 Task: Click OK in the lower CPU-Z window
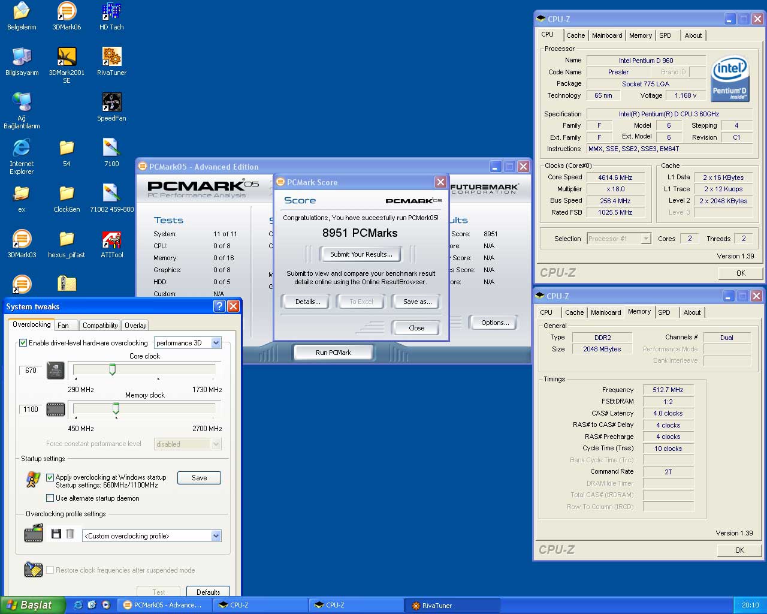(739, 550)
